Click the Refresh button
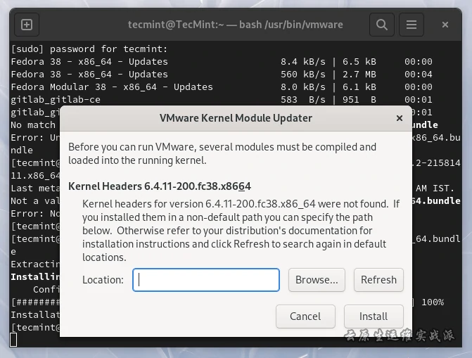The height and width of the screenshot is (358, 472). 378,280
